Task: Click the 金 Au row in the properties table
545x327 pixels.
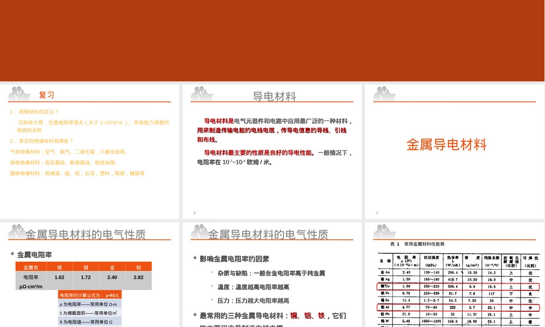Action: click(x=459, y=273)
